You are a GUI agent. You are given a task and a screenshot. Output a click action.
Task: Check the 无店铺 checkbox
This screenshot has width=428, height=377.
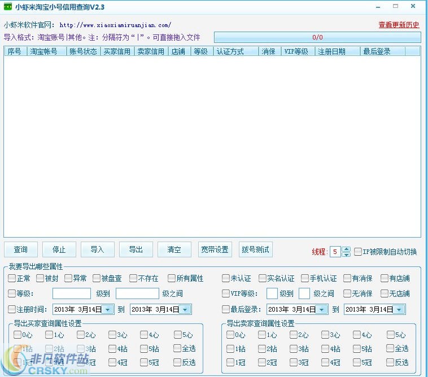tap(385, 293)
